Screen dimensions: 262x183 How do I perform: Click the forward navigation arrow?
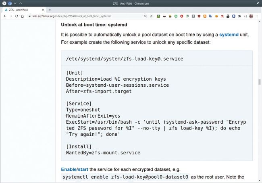[10, 16]
